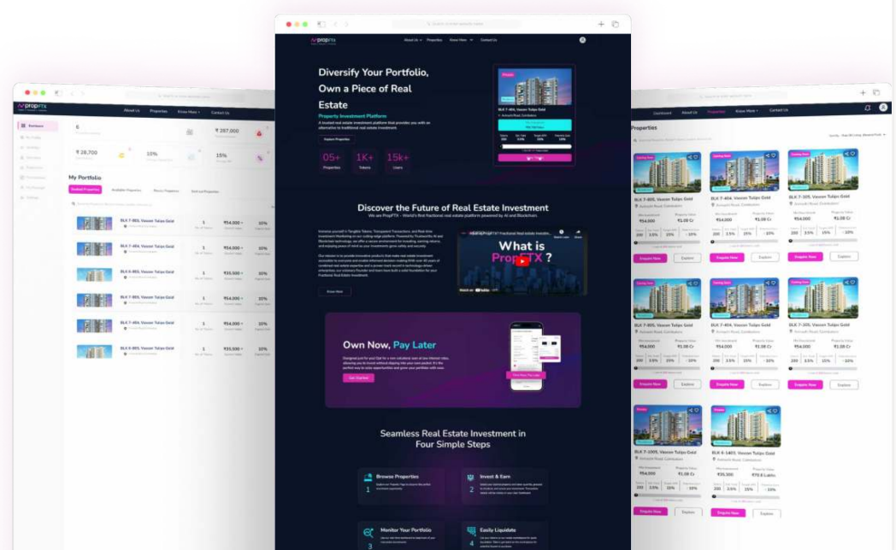The height and width of the screenshot is (550, 896).
Task: Share the BLK 6-1403 property card
Action: (x=769, y=411)
